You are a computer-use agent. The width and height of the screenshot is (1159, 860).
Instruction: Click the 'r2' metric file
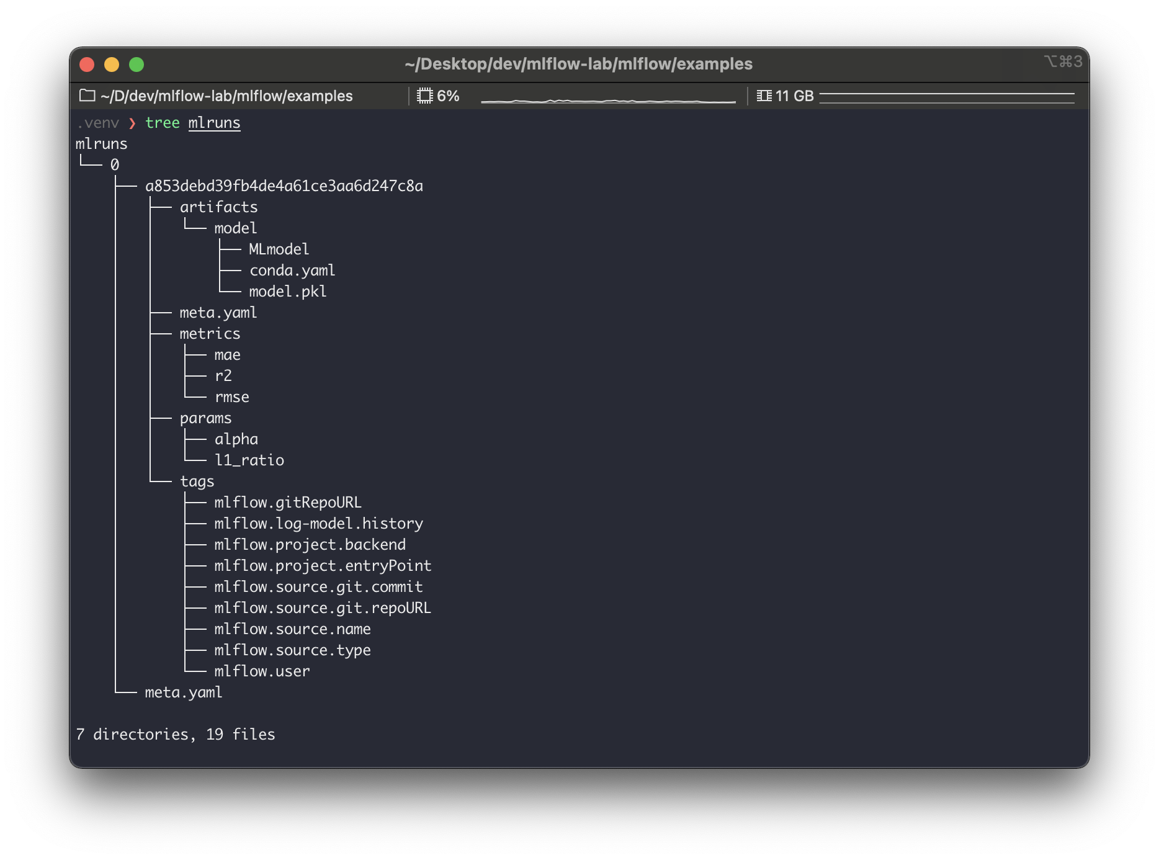223,376
